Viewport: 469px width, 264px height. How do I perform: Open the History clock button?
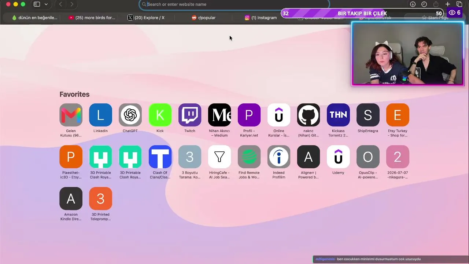(424, 4)
